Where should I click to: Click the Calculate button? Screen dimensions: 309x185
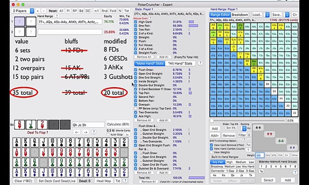[x=118, y=124]
